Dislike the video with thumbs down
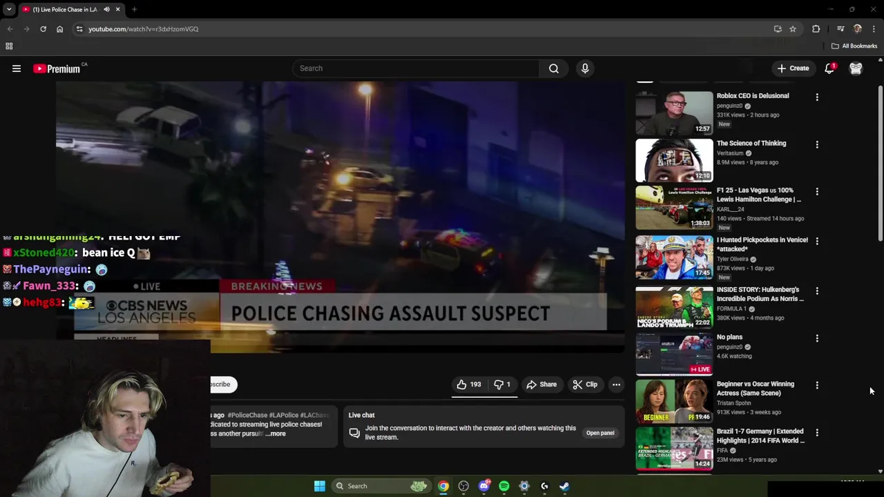 pyautogui.click(x=502, y=384)
